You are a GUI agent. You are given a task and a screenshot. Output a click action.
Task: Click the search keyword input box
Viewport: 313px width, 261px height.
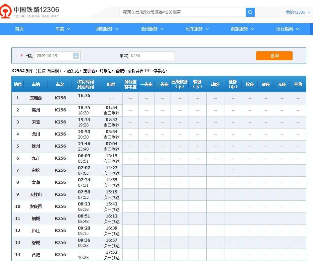pos(182,12)
